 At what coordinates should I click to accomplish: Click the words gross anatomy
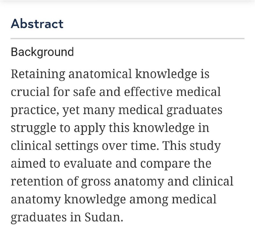click(123, 182)
